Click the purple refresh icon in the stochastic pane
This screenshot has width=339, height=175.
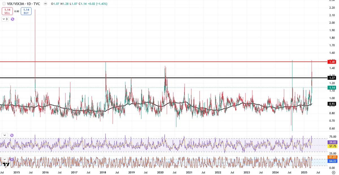12,160
